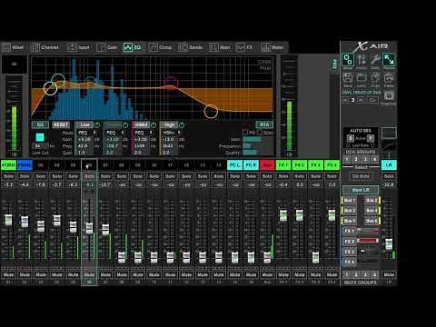Select the PC L channel label

[x=234, y=165]
